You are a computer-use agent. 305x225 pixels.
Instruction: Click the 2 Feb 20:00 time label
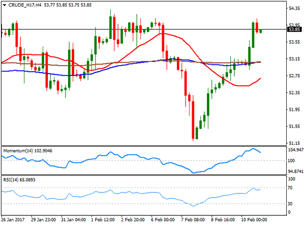click(133, 220)
